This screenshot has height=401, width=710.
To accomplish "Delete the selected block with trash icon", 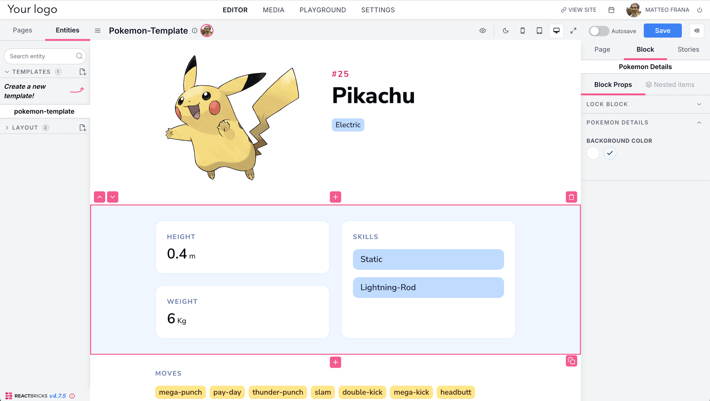I will [x=571, y=197].
